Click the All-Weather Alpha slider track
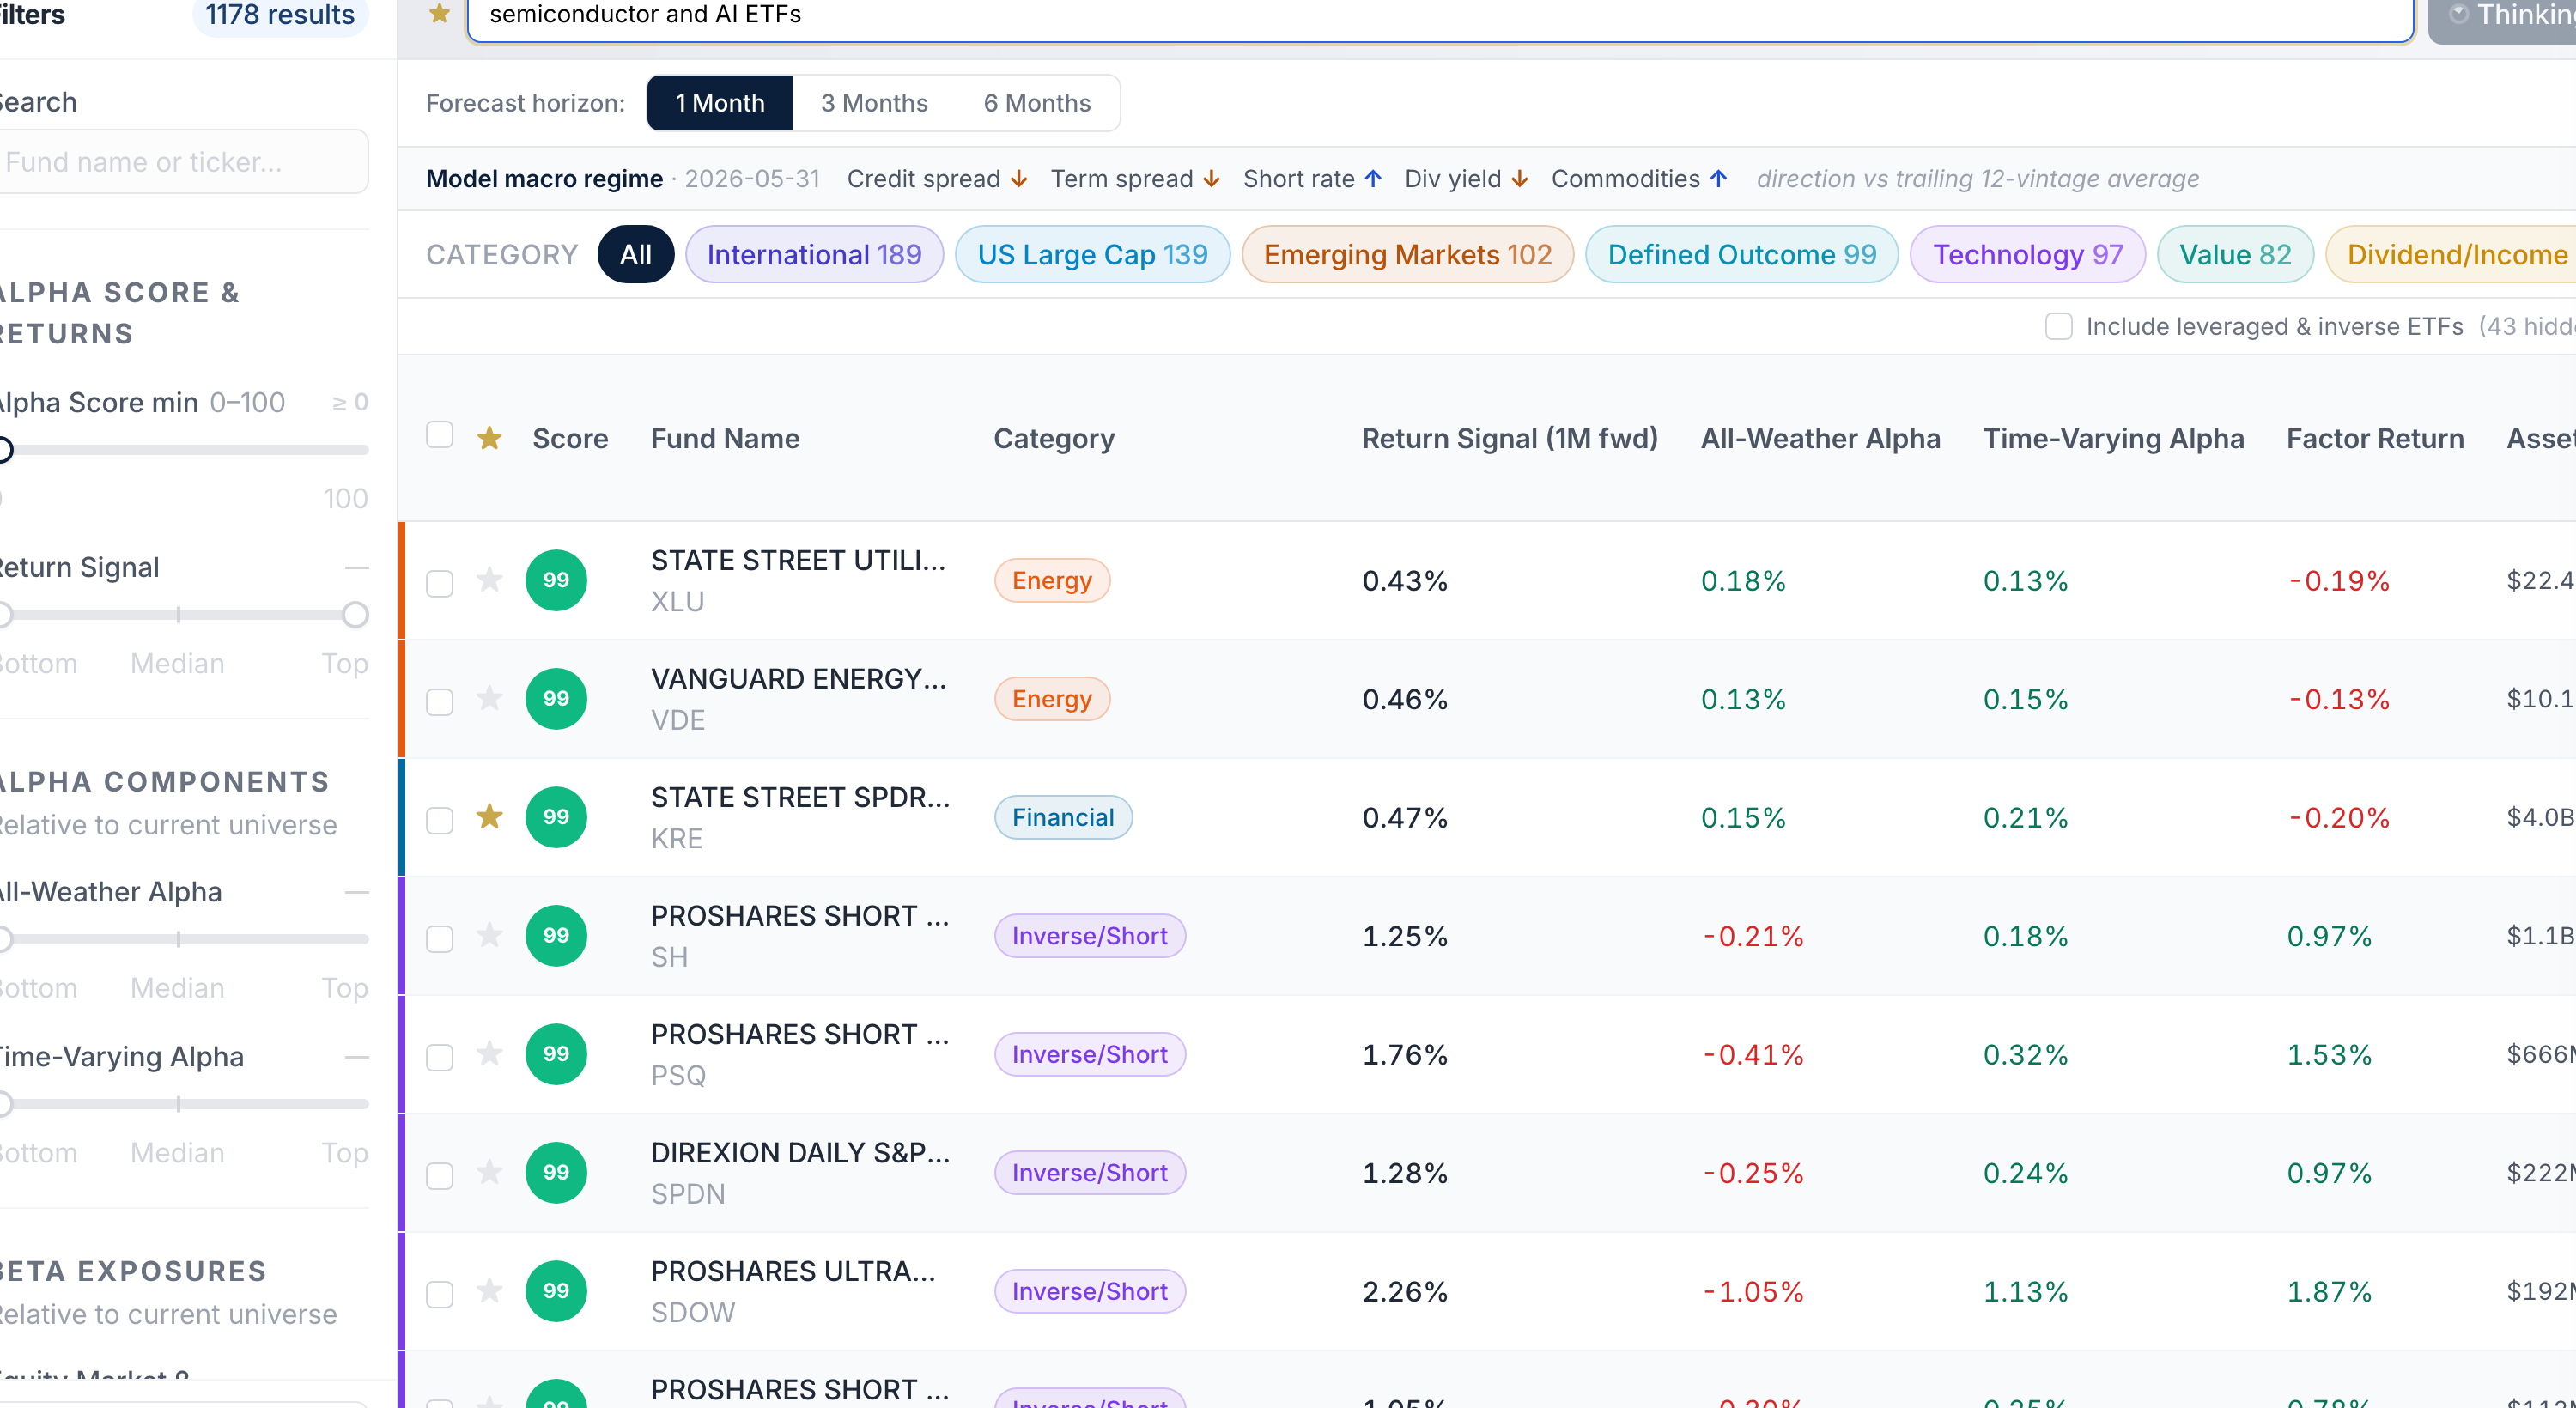This screenshot has width=2576, height=1408. [x=185, y=939]
